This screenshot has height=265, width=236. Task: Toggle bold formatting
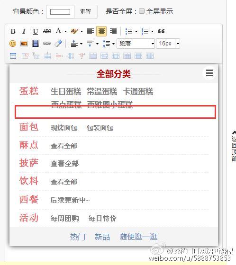[13, 31]
